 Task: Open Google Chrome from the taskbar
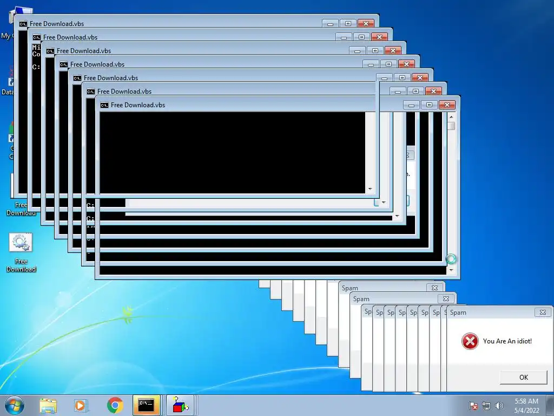[115, 405]
